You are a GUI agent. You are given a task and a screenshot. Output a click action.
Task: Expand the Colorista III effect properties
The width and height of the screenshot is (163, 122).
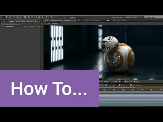pyautogui.click(x=1, y=26)
